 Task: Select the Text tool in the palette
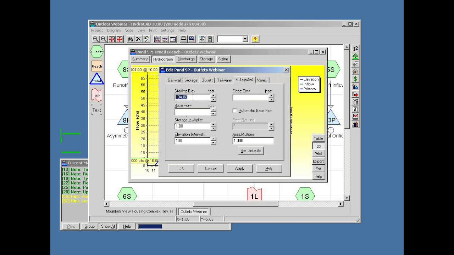click(96, 110)
